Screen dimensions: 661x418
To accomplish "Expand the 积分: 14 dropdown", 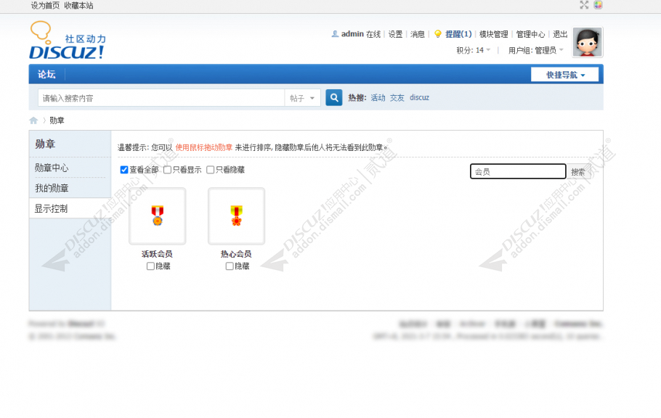I will 474,50.
